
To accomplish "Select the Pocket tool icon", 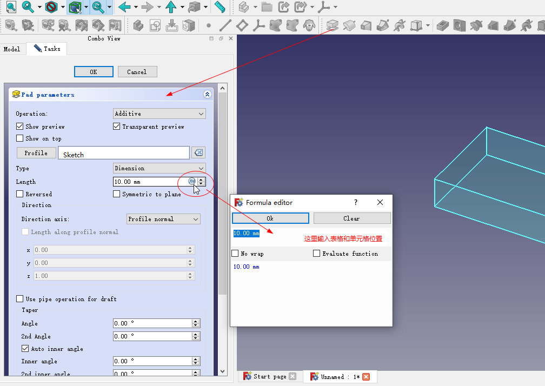I will (442, 25).
